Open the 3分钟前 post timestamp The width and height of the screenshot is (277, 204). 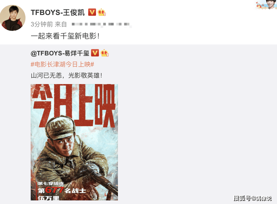click(42, 24)
